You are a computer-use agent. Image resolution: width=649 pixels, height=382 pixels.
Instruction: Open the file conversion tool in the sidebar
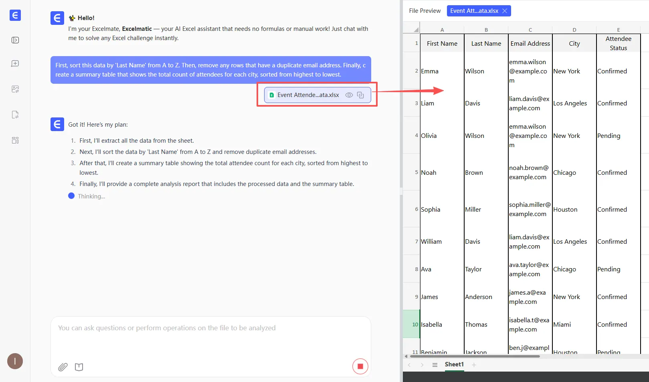click(x=15, y=115)
